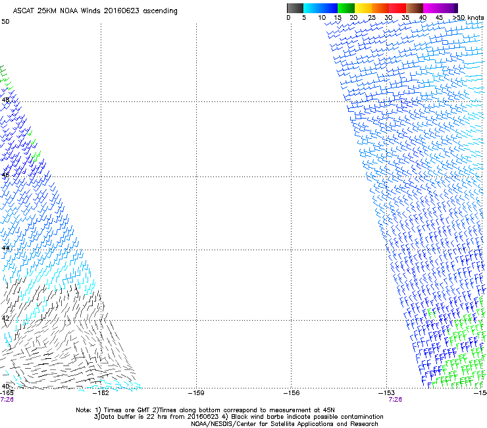Click the -153 longitude axis label

coord(387,393)
